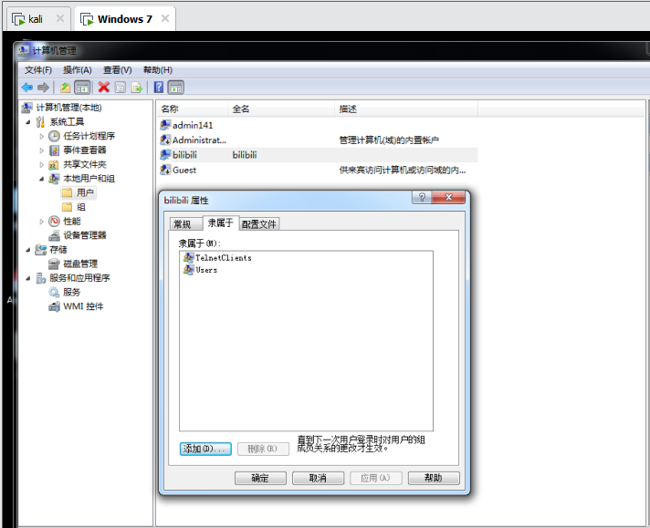The image size is (650, 528).
Task: Expand the 性能 node arrow
Action: [x=41, y=221]
